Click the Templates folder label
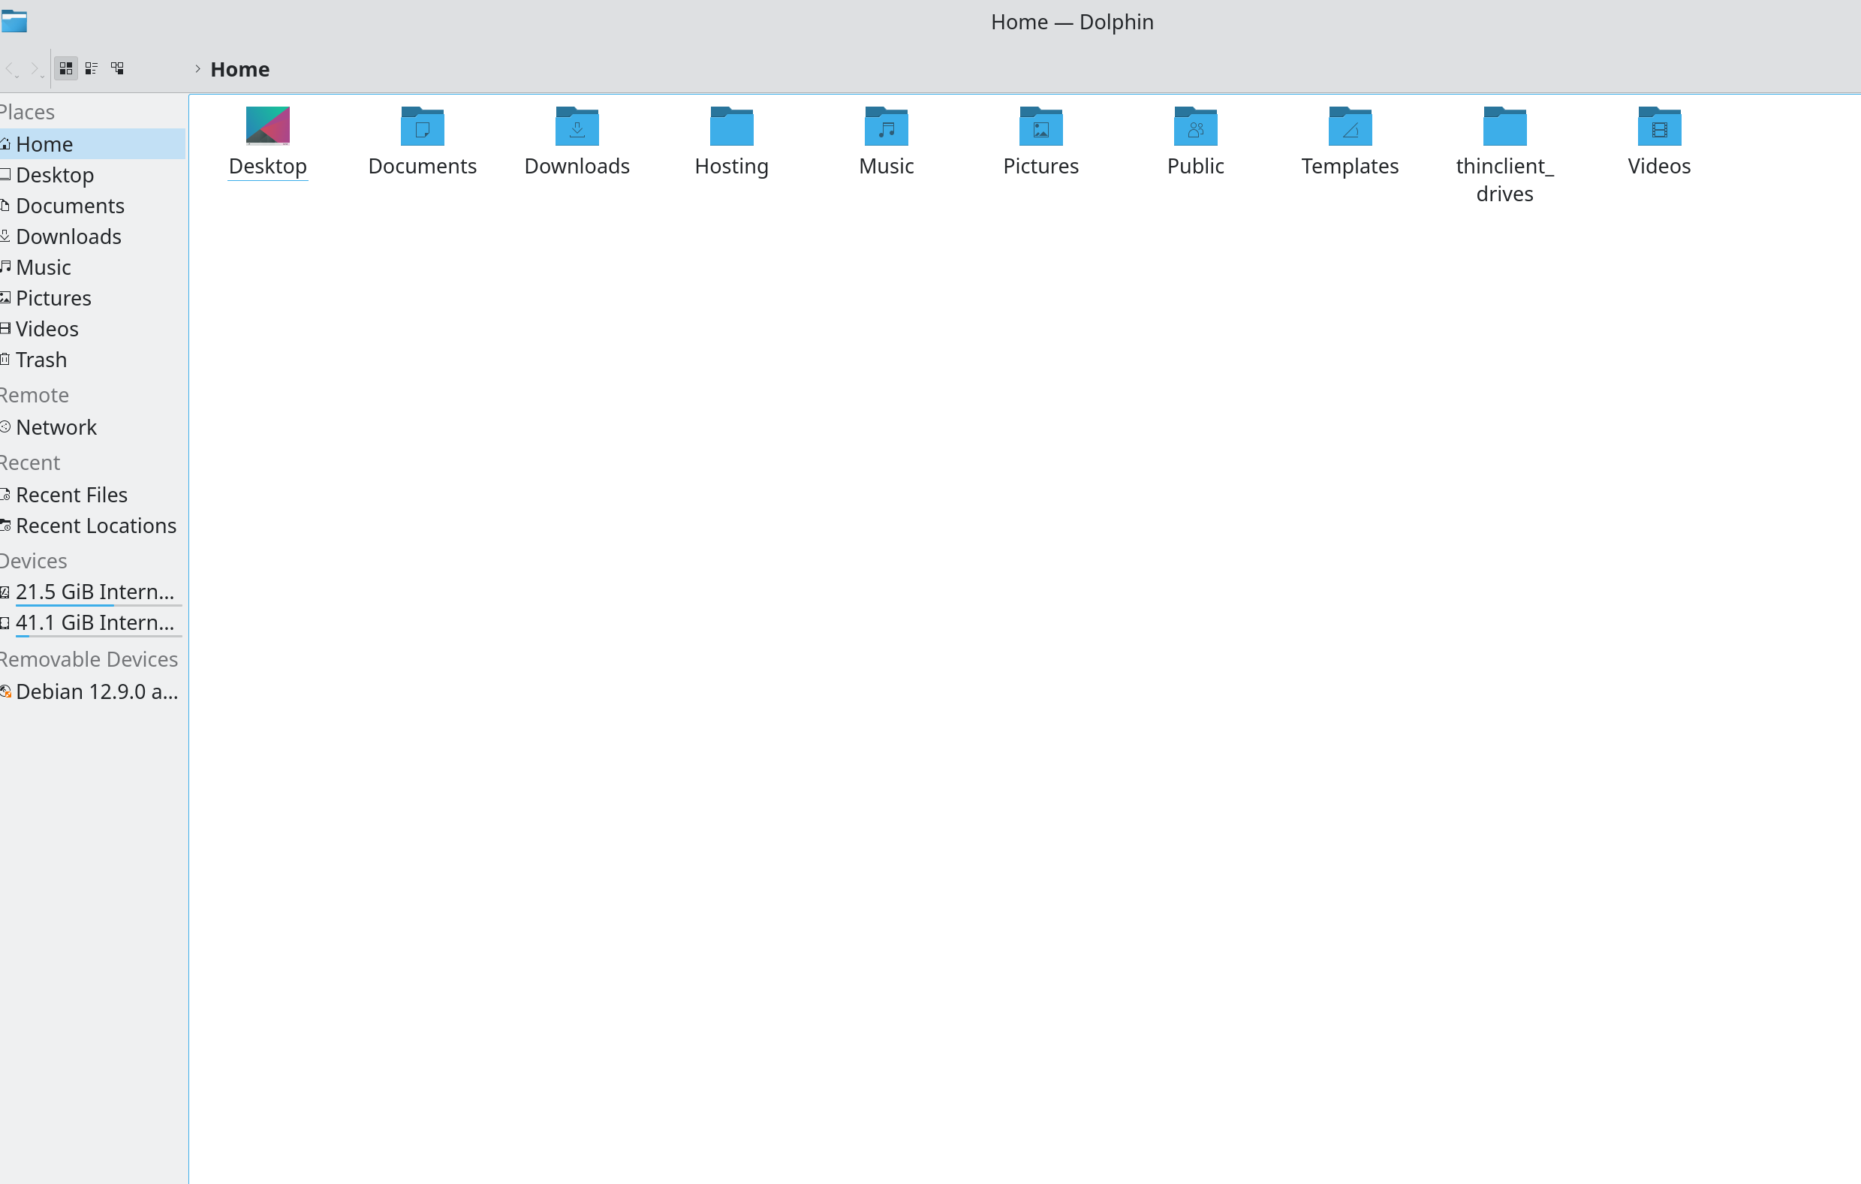This screenshot has height=1184, width=1861. 1349,166
